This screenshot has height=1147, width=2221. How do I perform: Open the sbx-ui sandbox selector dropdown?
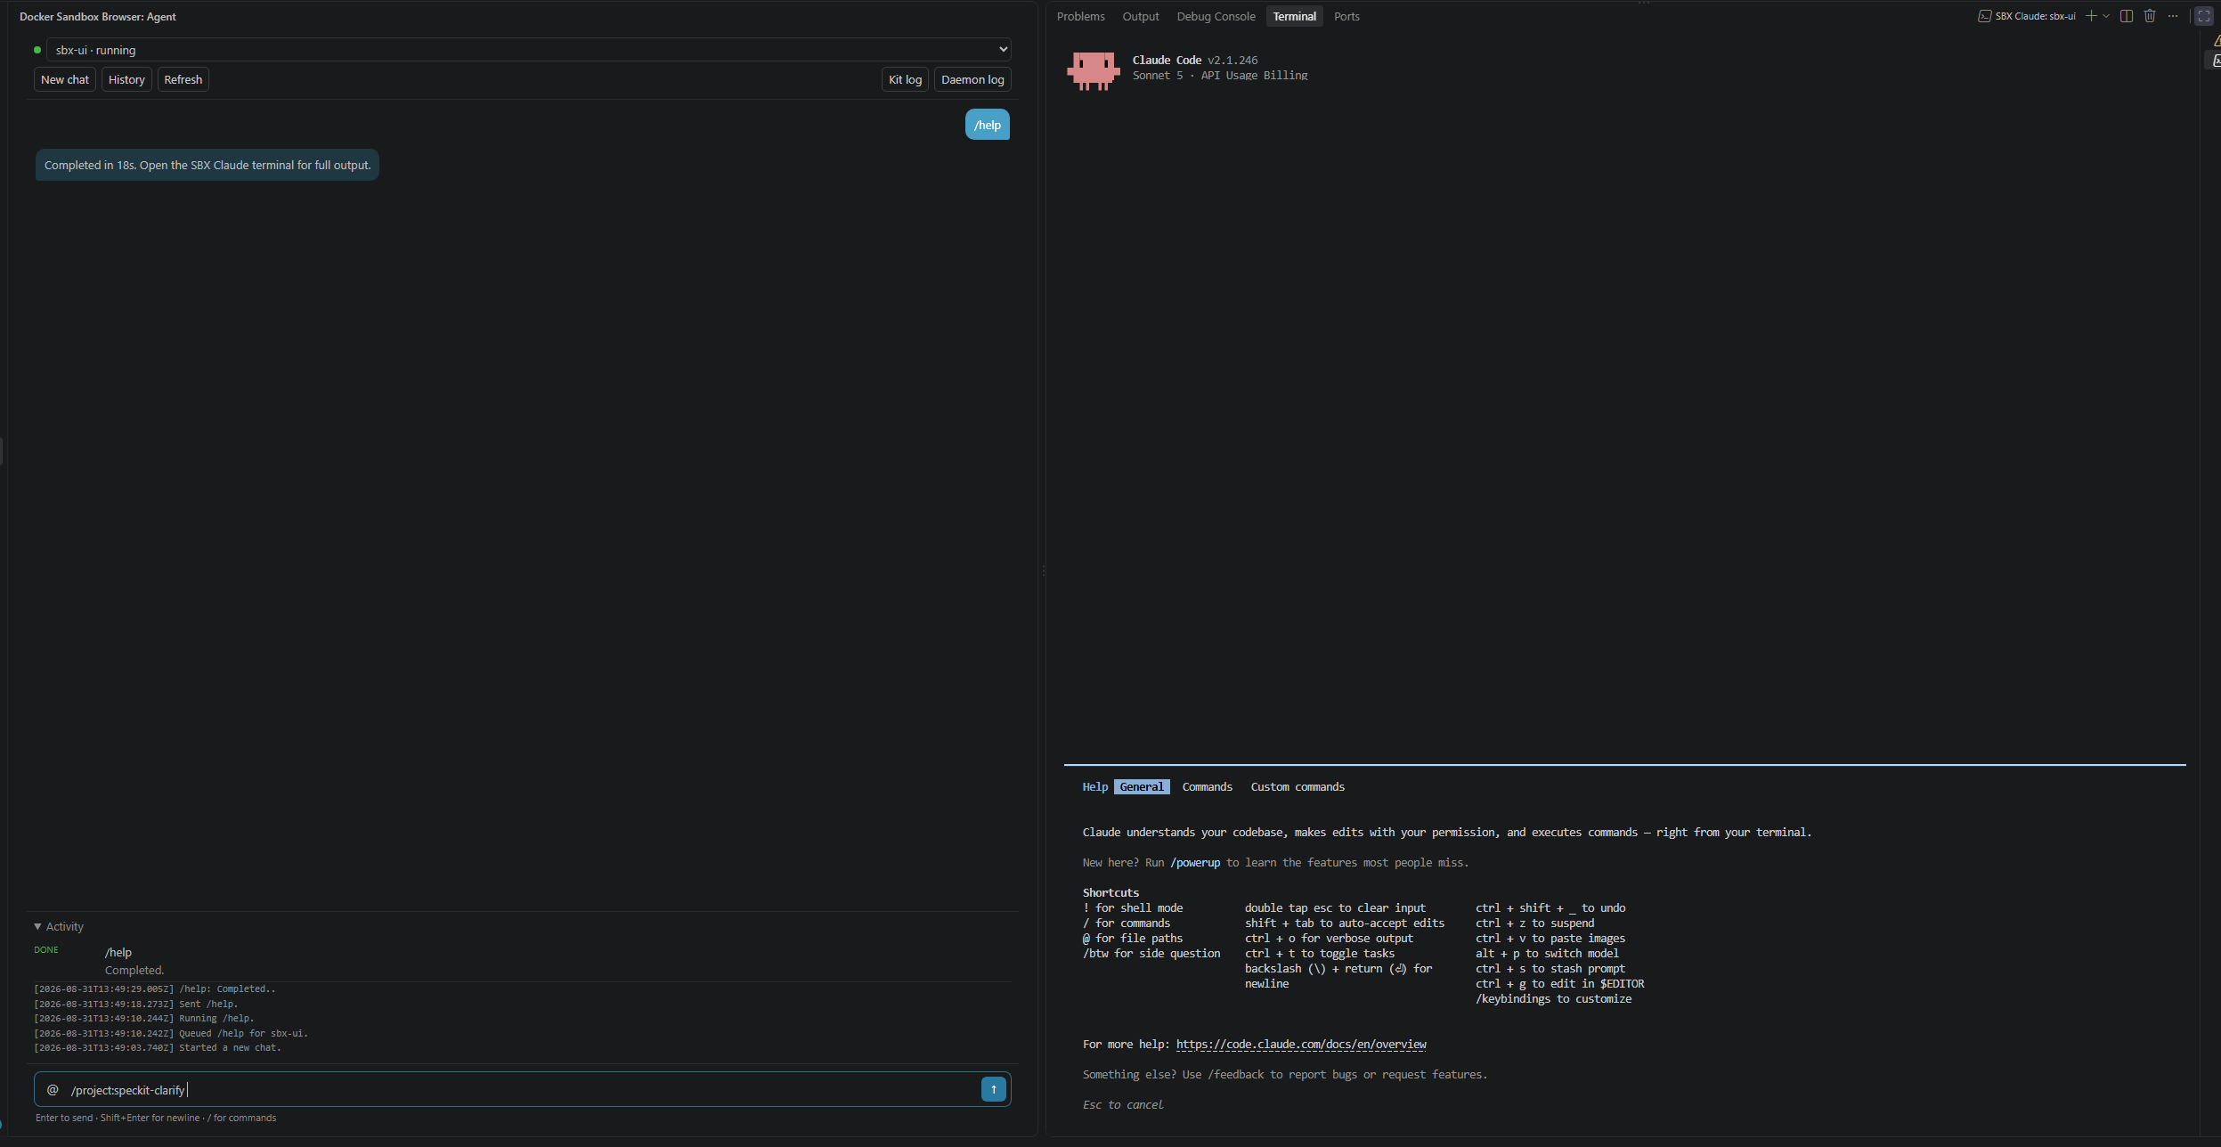point(529,50)
